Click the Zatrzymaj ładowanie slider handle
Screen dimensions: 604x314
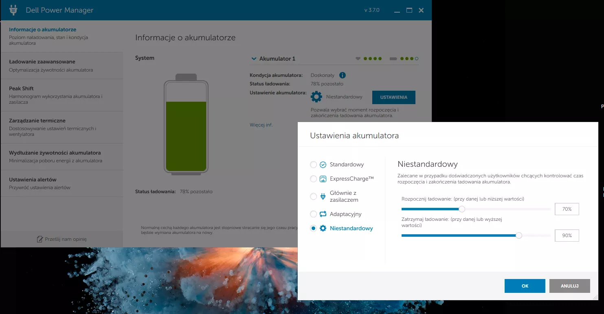[x=519, y=235]
